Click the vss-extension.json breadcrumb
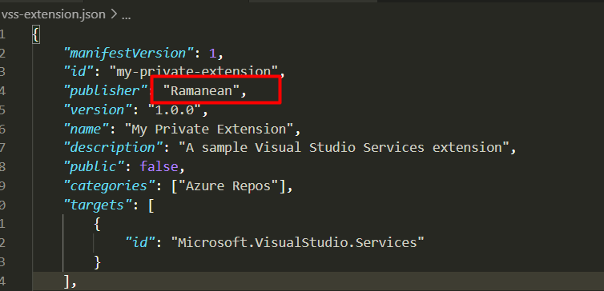 pyautogui.click(x=54, y=14)
